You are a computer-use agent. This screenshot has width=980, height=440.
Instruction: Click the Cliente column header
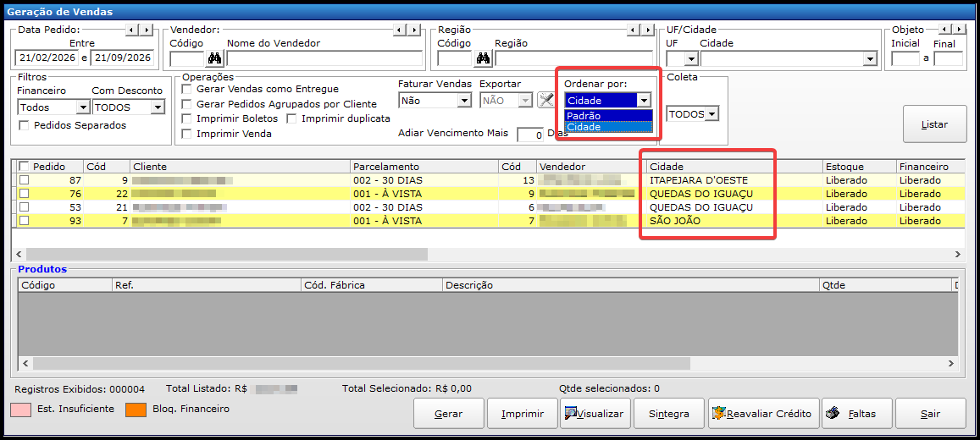pyautogui.click(x=240, y=167)
